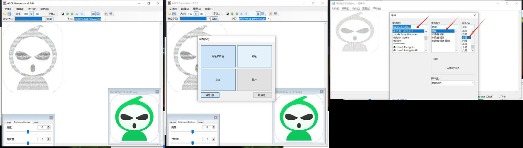Click monitor icon in window behind save dialog
Viewport: 523px width, 148px height.
[275, 14]
